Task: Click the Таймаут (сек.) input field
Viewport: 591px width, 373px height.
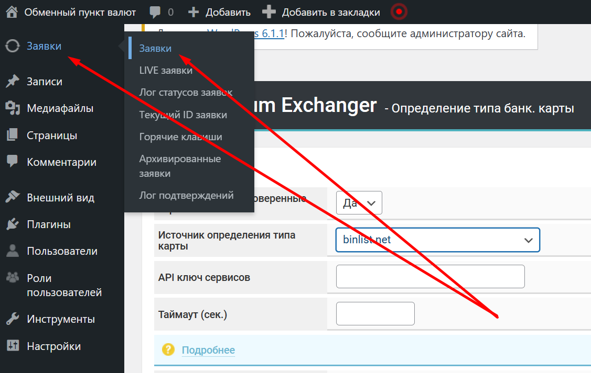Action: pos(375,314)
